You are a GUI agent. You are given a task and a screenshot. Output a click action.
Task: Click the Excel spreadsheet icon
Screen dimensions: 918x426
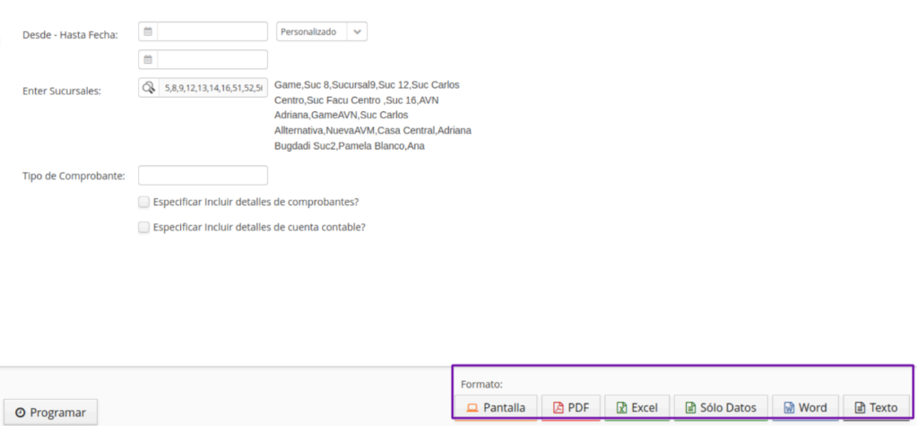tap(621, 408)
